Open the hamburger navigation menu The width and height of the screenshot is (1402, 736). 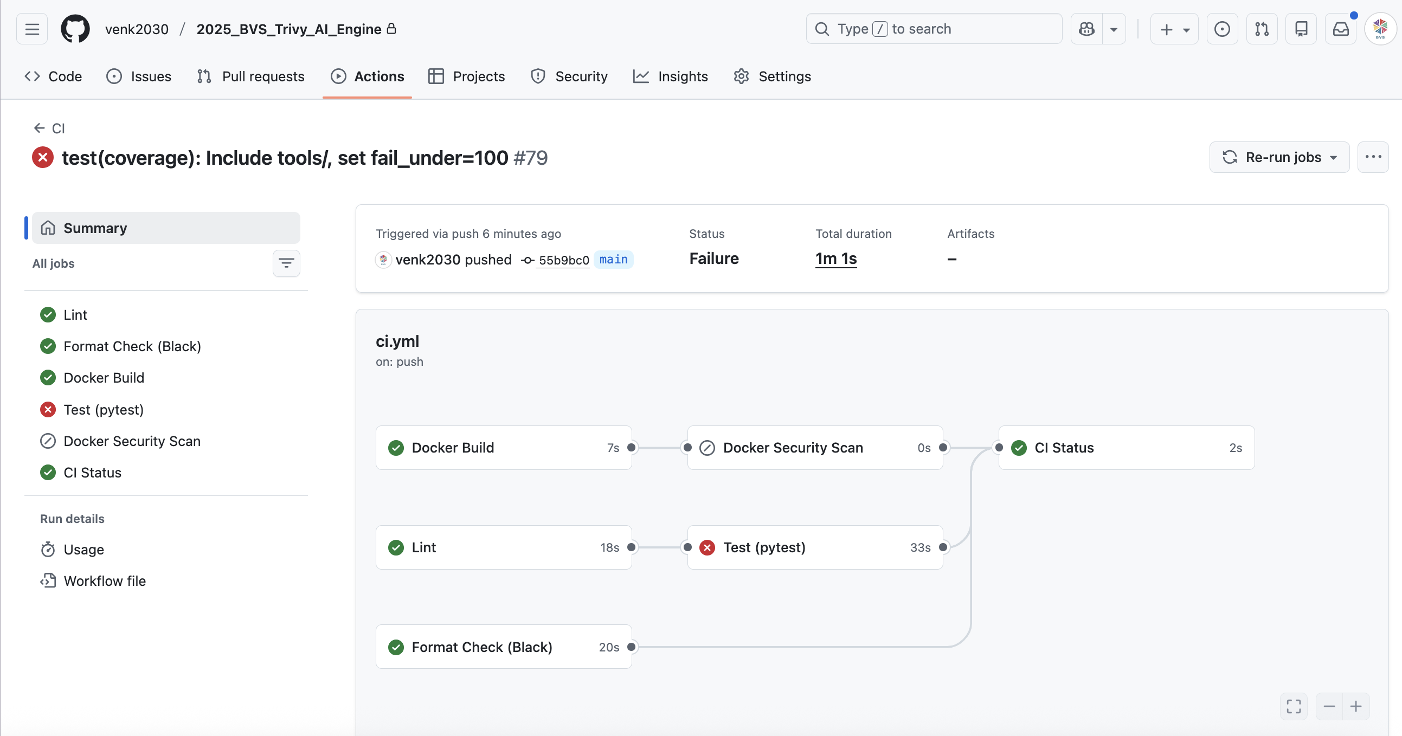pos(32,29)
